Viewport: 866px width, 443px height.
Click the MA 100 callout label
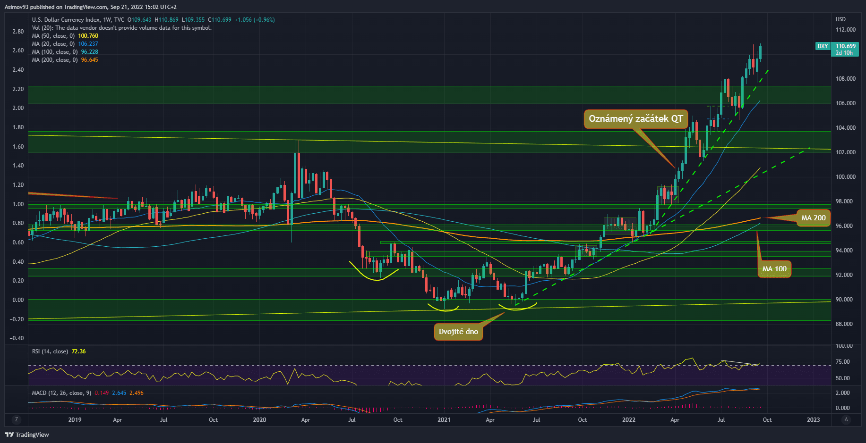[x=774, y=269]
